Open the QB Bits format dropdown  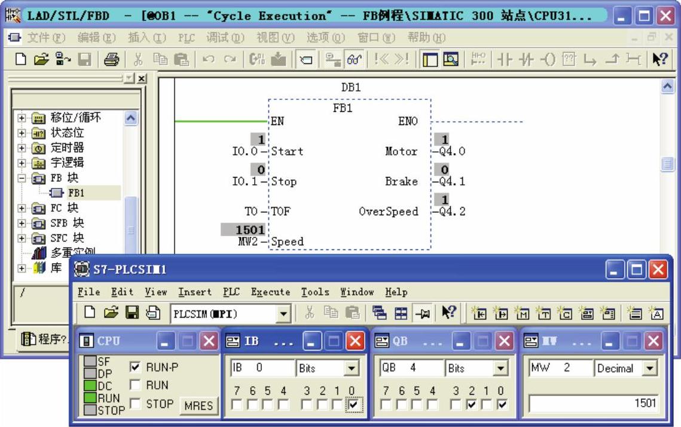coord(500,368)
